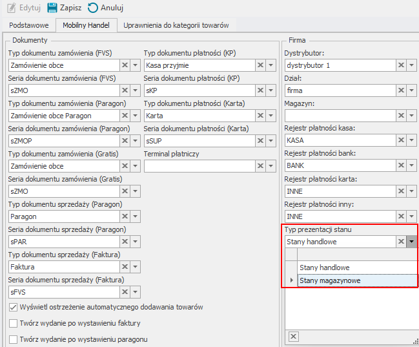Clear the Dział field using X icon
This screenshot has height=347, width=419.
coord(400,90)
